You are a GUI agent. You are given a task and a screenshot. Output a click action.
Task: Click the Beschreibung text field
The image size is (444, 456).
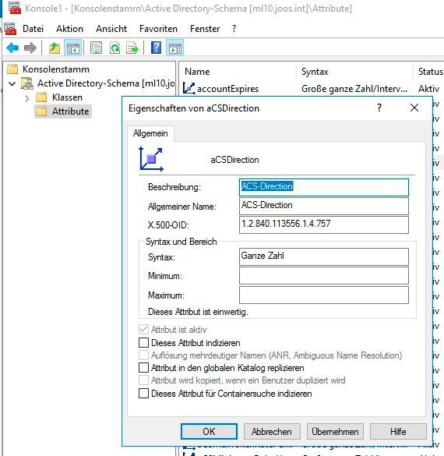[324, 187]
